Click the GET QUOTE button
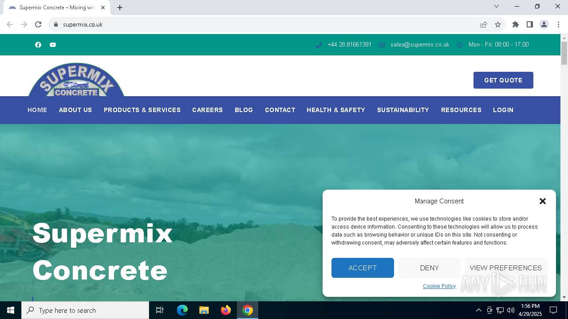Viewport: 568px width, 319px height. coord(503,80)
